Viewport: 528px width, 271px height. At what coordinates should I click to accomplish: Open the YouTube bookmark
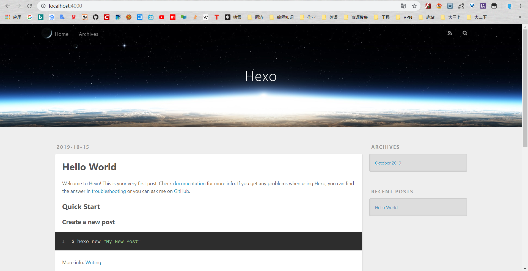coord(162,17)
